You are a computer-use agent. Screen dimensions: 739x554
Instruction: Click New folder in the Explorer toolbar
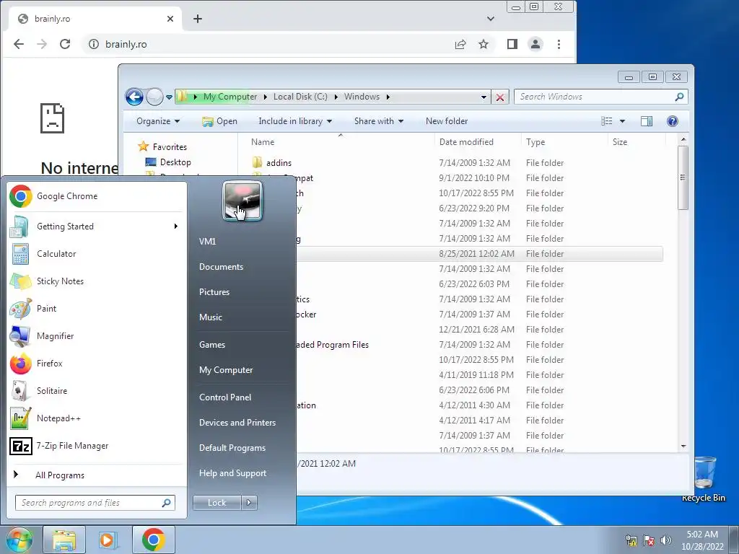tap(446, 121)
